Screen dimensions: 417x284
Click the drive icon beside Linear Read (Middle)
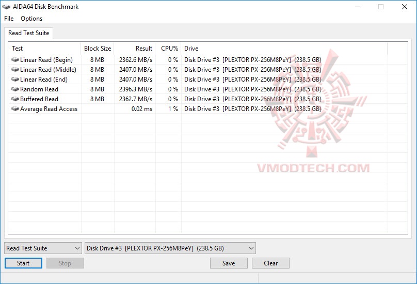point(15,70)
